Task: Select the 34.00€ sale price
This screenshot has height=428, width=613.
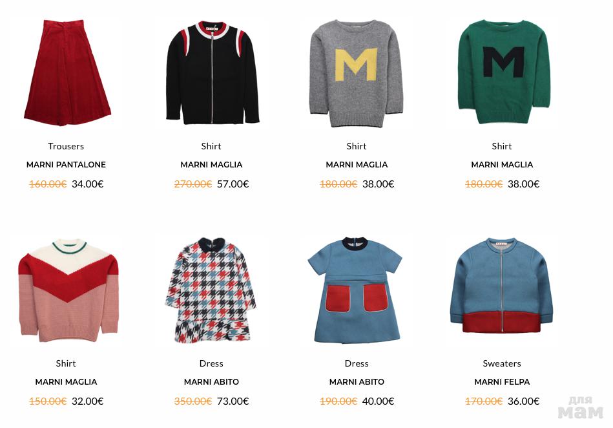Action: tap(88, 184)
